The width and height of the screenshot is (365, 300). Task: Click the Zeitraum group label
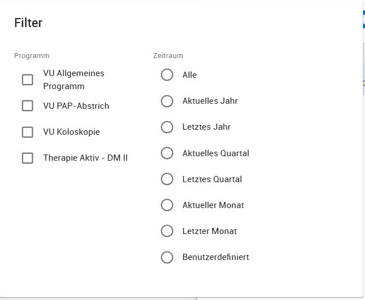[x=168, y=56]
